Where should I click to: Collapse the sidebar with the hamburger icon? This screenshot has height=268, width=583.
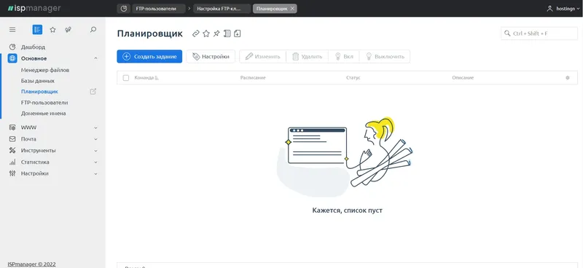coord(12,30)
